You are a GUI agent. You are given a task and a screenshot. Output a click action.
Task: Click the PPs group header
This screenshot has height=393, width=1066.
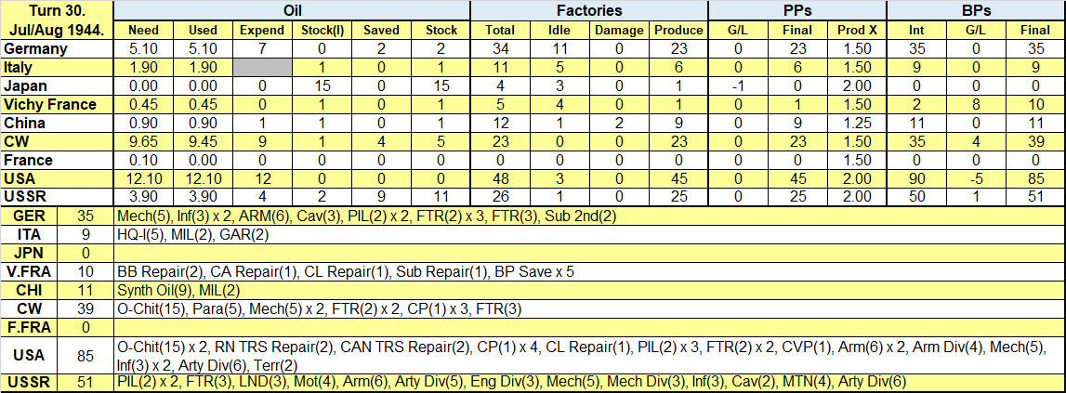click(x=796, y=11)
